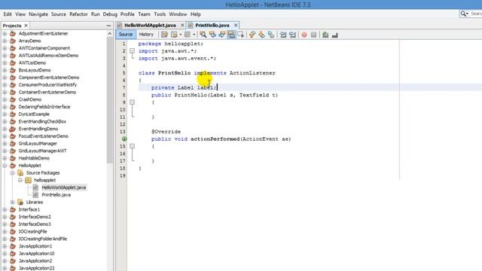Viewport: 482px width, 271px height.
Task: Close the PrintHello.java tab
Action: point(236,25)
